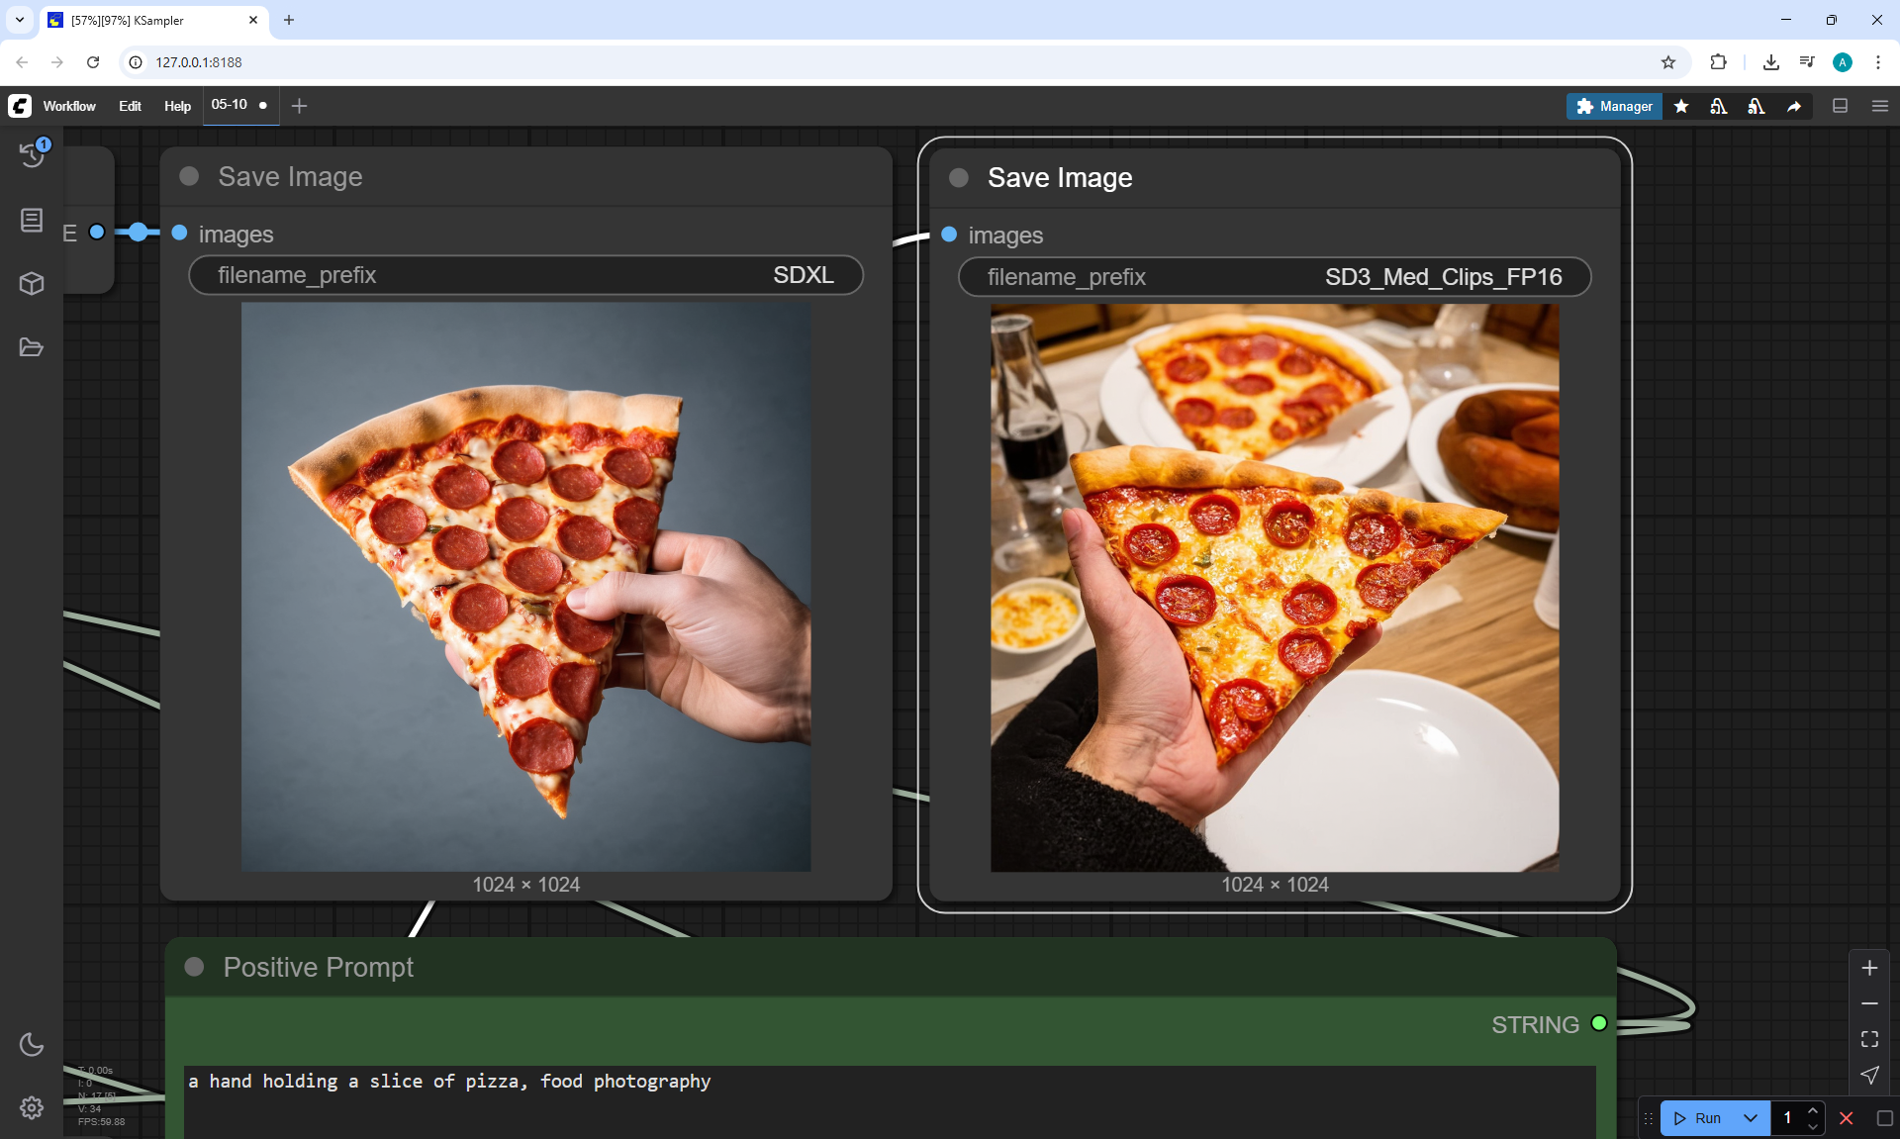The width and height of the screenshot is (1900, 1139).
Task: Open settings gear icon in sidebar
Action: (32, 1107)
